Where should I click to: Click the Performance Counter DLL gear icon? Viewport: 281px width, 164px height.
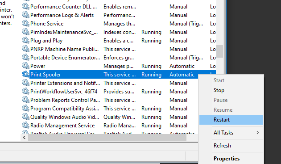[x=25, y=7]
